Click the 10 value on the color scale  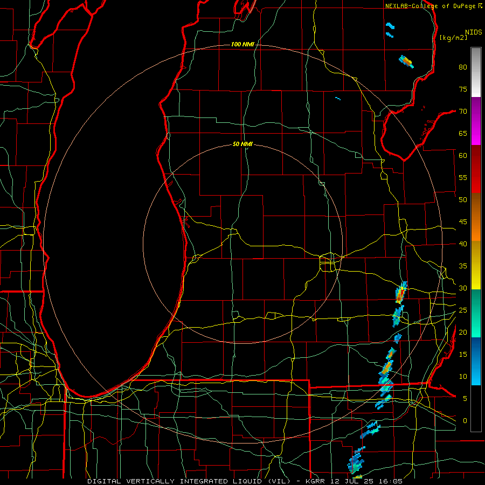pos(463,377)
